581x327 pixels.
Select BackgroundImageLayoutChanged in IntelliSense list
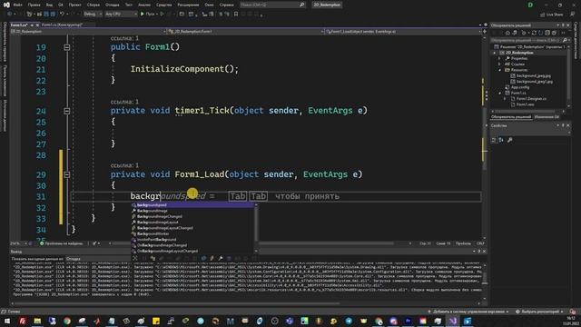click(x=192, y=228)
